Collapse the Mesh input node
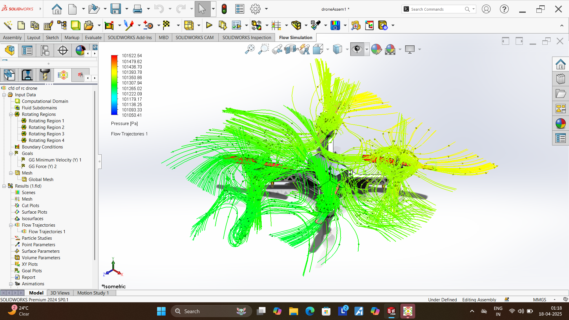569x320 pixels. click(11, 173)
